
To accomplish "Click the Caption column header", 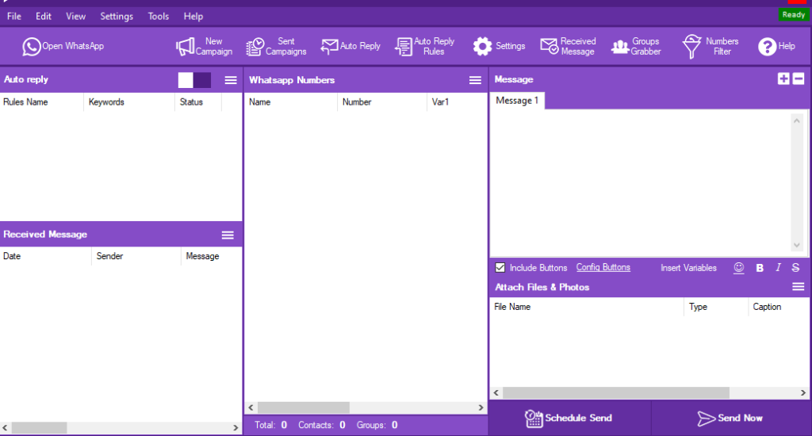I will (x=779, y=307).
